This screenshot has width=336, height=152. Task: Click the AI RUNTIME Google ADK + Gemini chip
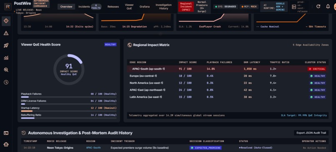pos(274,7)
